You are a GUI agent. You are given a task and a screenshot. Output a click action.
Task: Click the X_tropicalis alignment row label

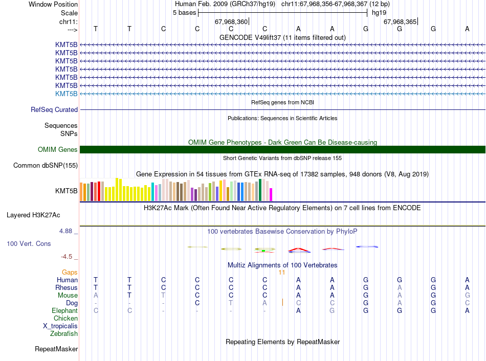tap(60, 326)
